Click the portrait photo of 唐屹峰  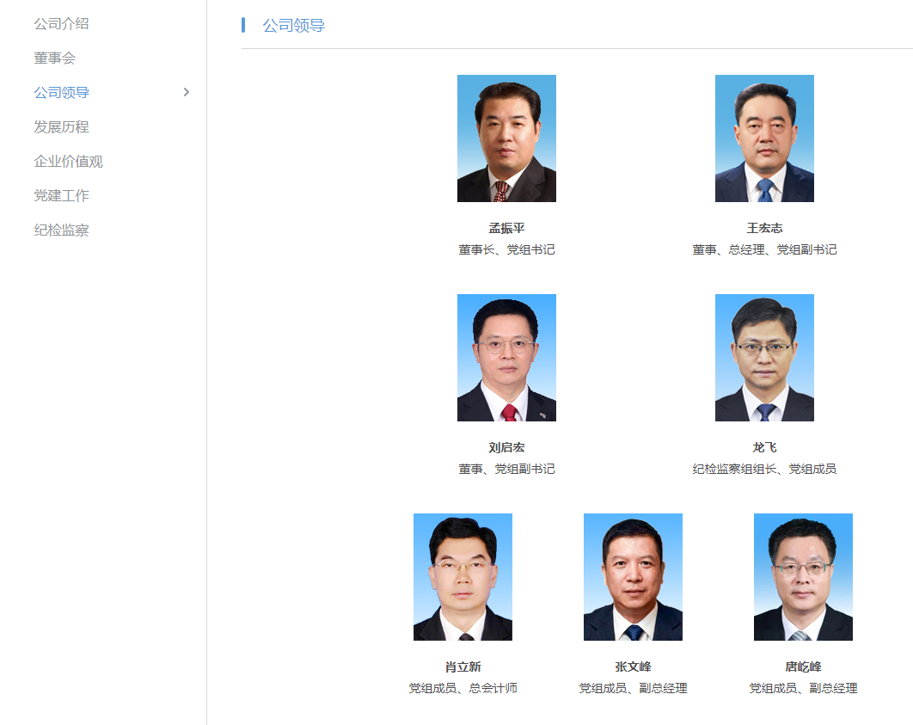(x=803, y=577)
